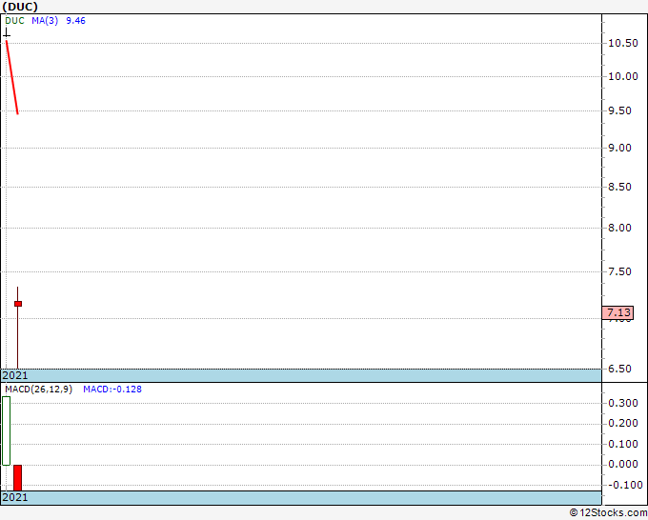Click the red candlestick body near 7.13
Image resolution: width=648 pixels, height=520 pixels.
point(18,304)
